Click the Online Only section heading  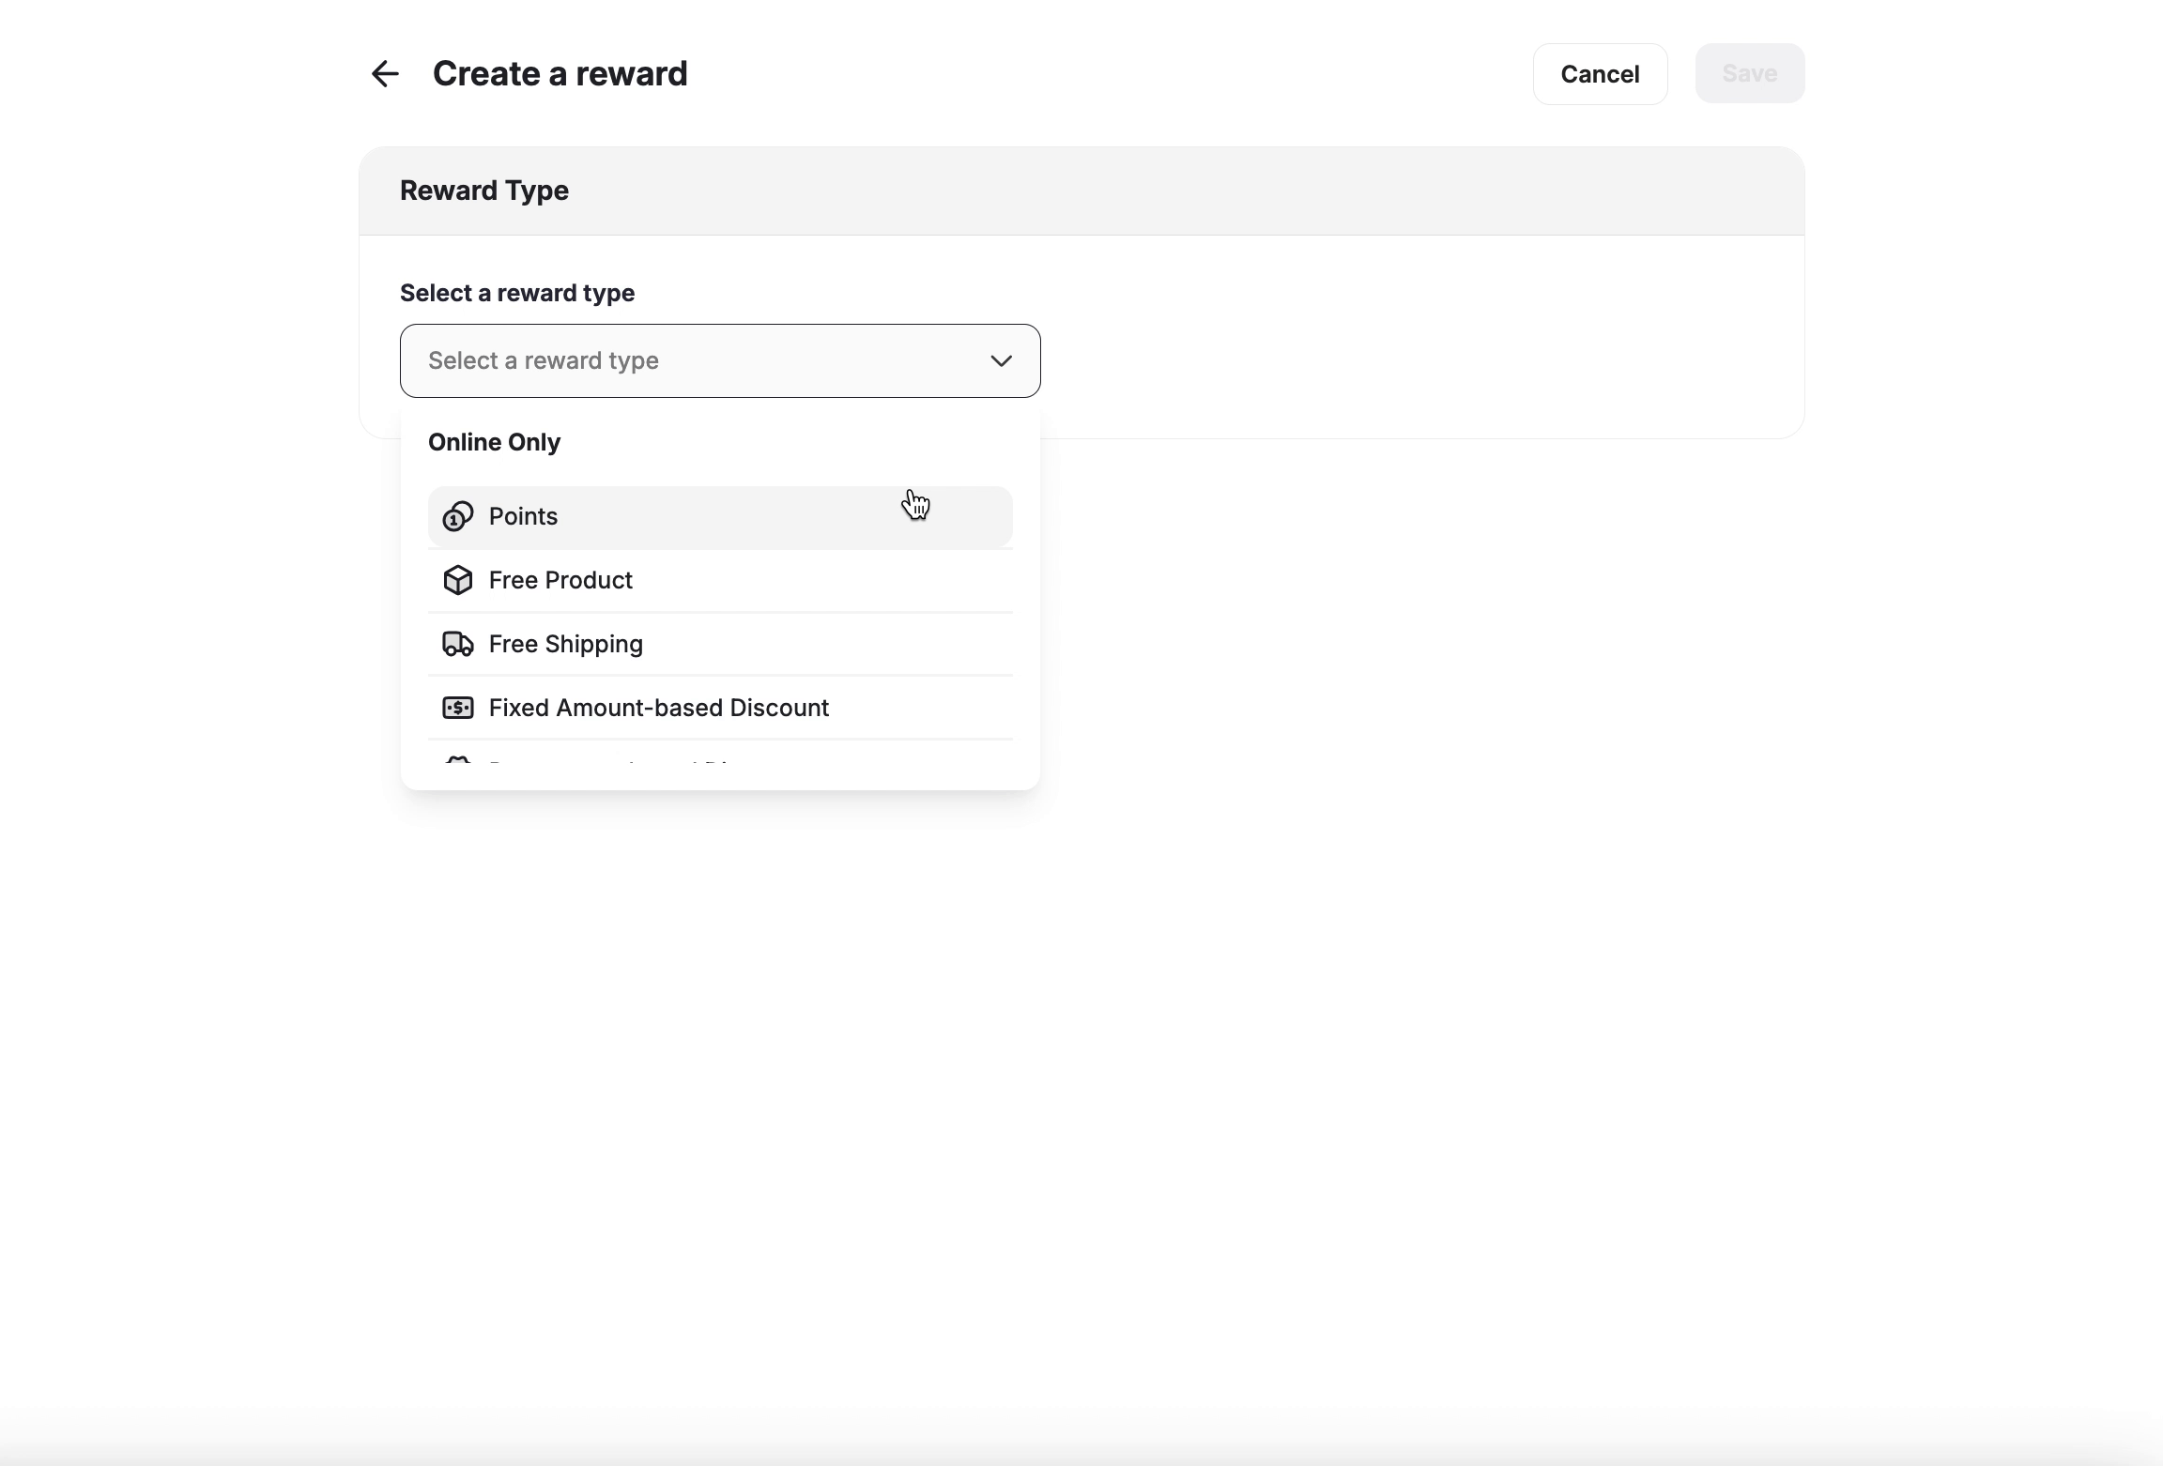(494, 442)
